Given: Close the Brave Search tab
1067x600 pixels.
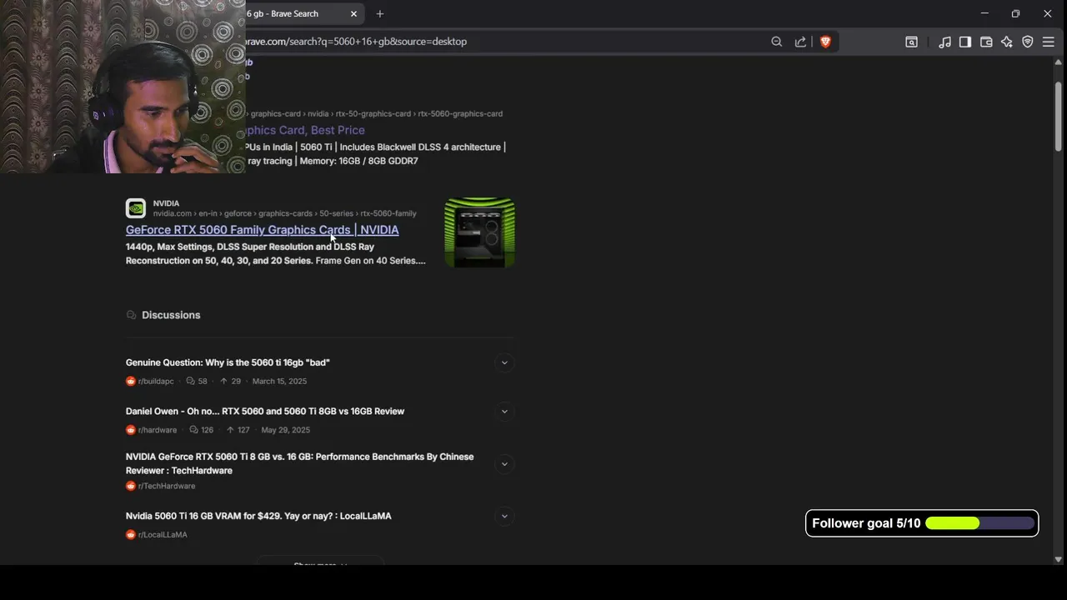Looking at the screenshot, I should 353,14.
